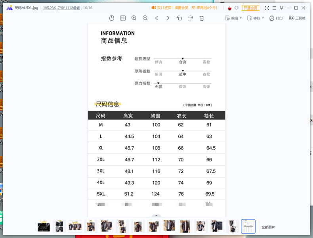Select the highlighted size chart thumbnail
The height and width of the screenshot is (238, 313).
tap(248, 226)
